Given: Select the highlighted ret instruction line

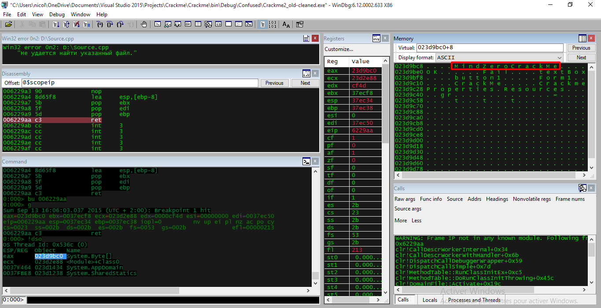Looking at the screenshot, I should [52, 120].
